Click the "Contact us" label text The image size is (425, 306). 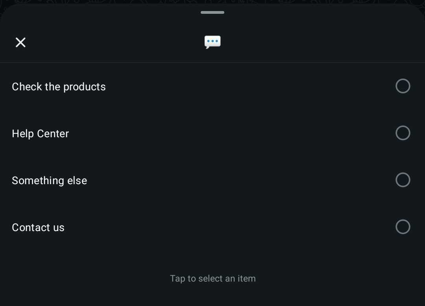(38, 228)
